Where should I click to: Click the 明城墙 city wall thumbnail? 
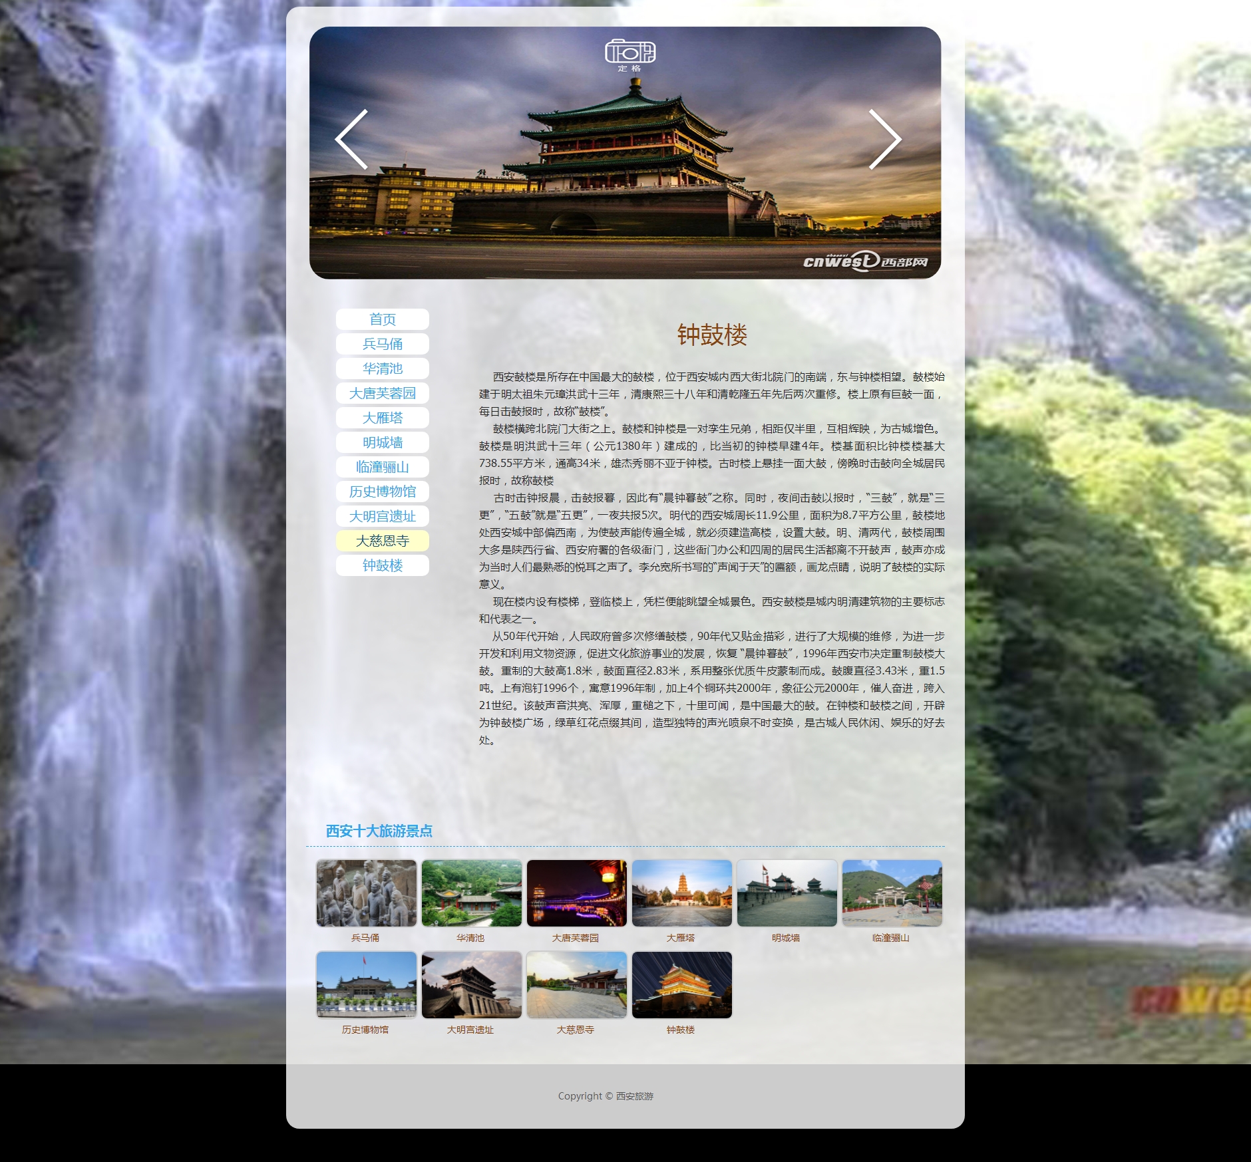(x=787, y=893)
